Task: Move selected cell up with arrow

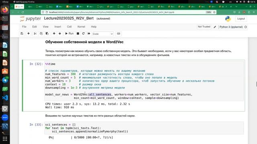Action: [x=54, y=34]
